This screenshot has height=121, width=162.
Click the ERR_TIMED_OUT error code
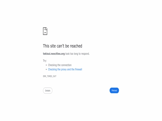[49, 76]
